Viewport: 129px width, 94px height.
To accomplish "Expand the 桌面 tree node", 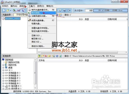I will pos(3,68).
